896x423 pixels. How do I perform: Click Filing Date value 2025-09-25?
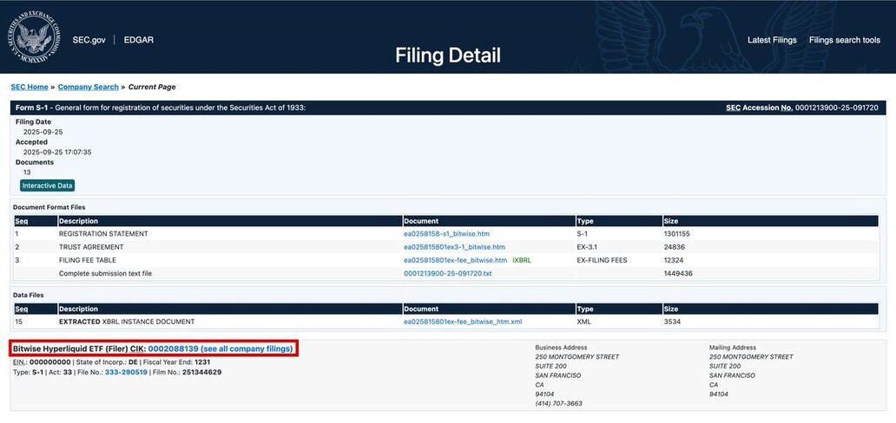point(43,132)
